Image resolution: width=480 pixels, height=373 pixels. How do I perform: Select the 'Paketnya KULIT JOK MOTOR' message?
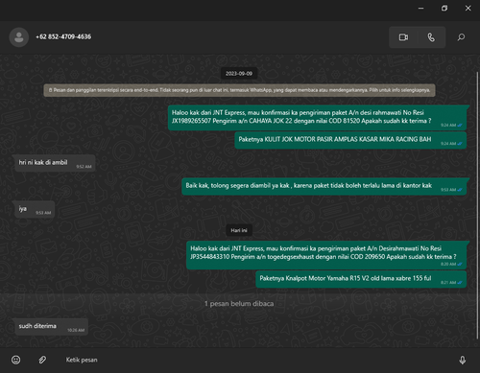coord(350,140)
